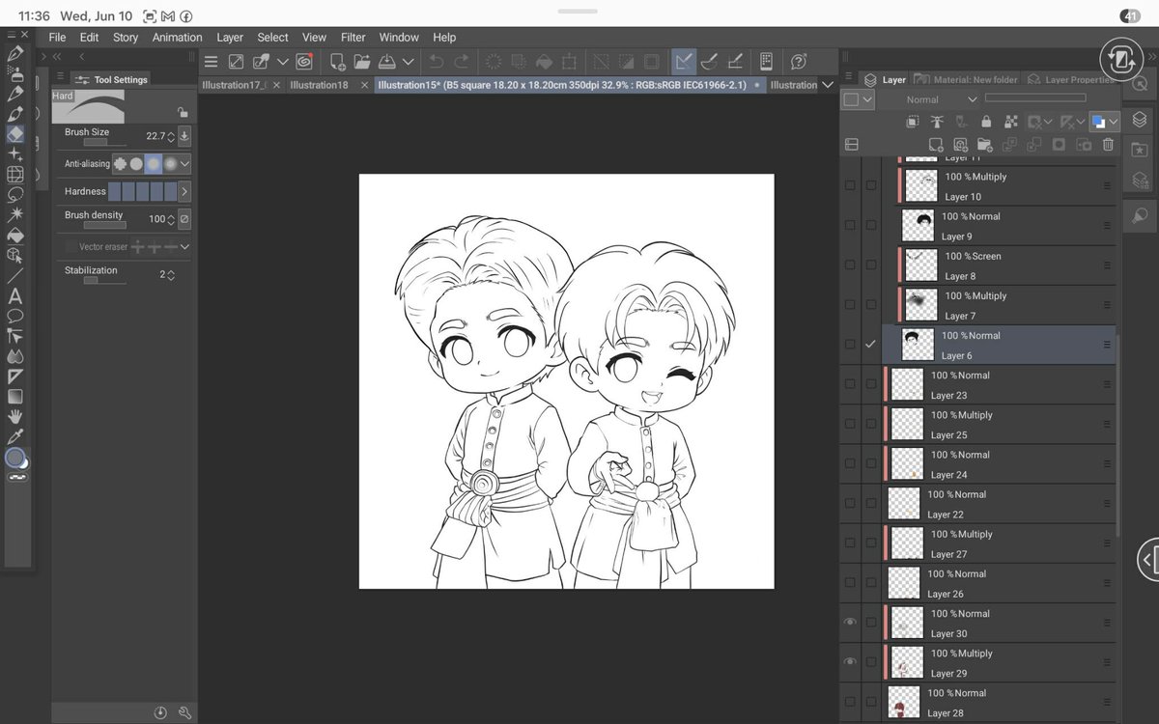The height and width of the screenshot is (724, 1159).
Task: Select the Pen tool in the toolbar
Action: click(15, 53)
